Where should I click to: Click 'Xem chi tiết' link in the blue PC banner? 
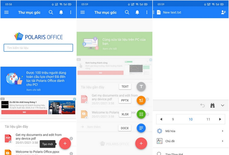coord(33,90)
